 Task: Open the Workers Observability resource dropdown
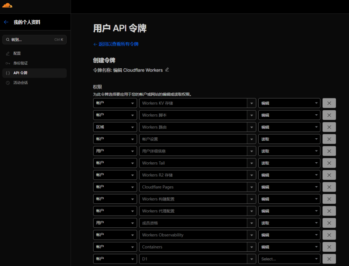pyautogui.click(x=197, y=235)
